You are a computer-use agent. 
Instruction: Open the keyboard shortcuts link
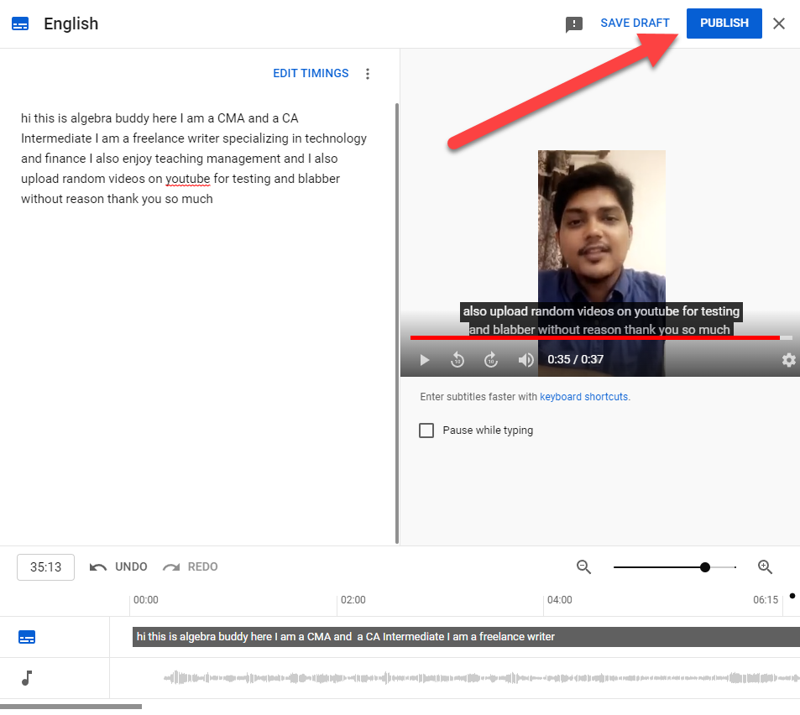coord(583,397)
